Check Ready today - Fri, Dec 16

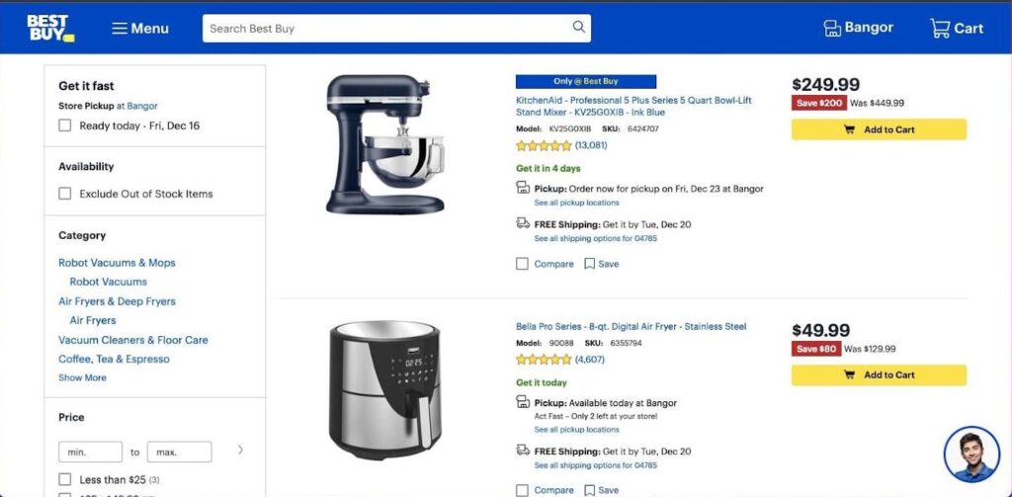point(64,125)
